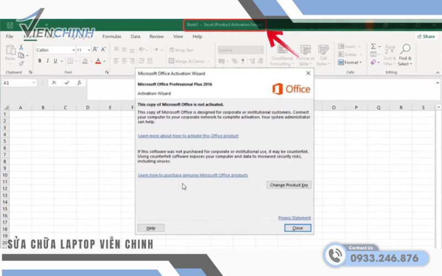Click the Format as Table icon

pos(306,50)
